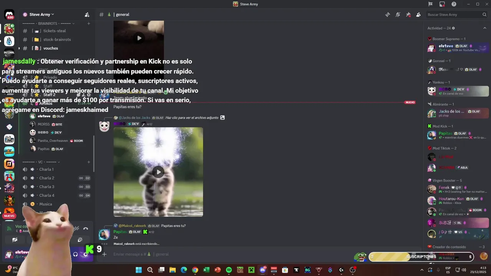Launch Google Chrome from taskbar

click(x=195, y=270)
